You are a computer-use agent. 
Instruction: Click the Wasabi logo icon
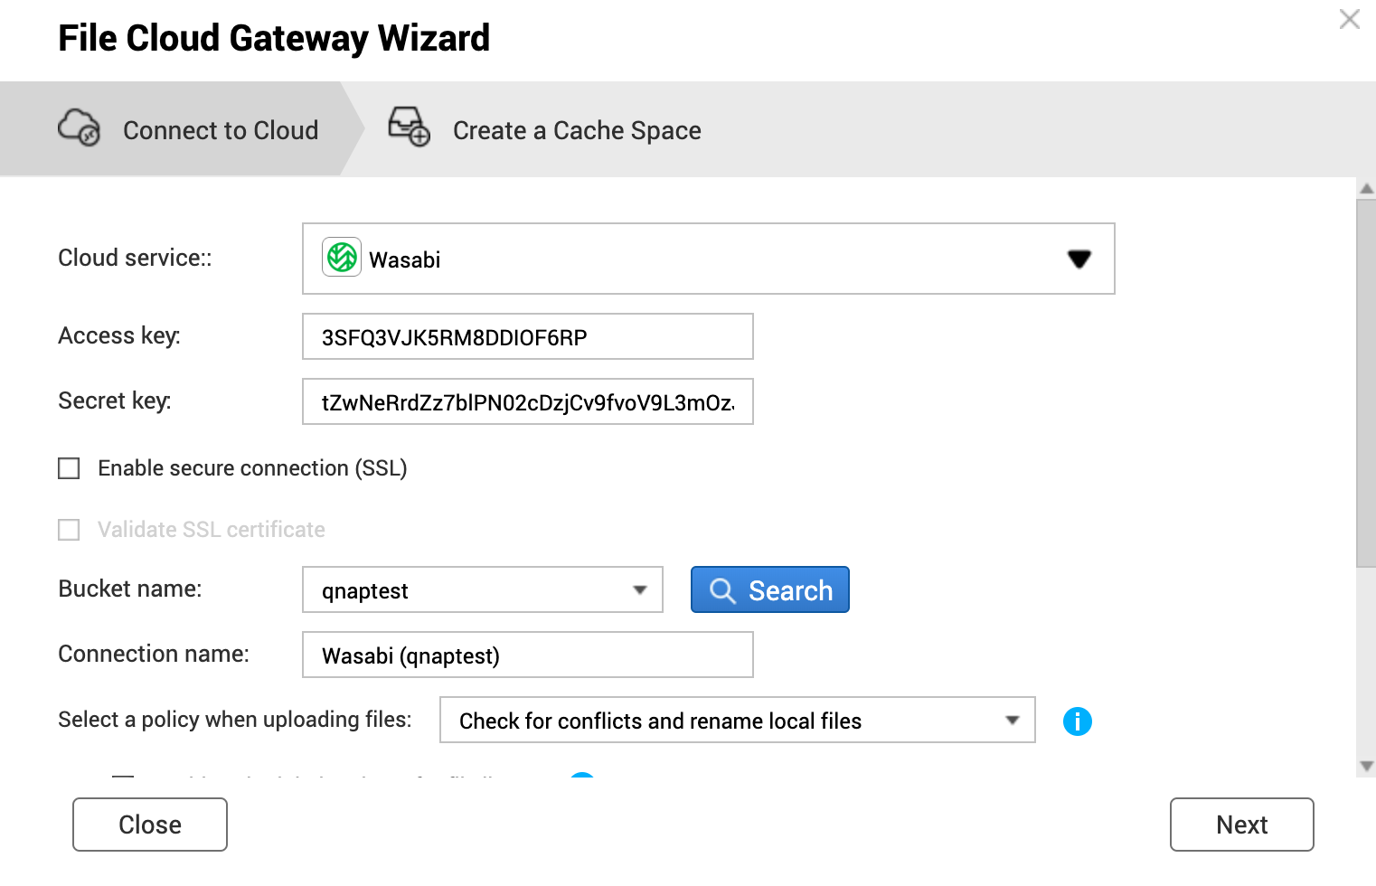342,258
